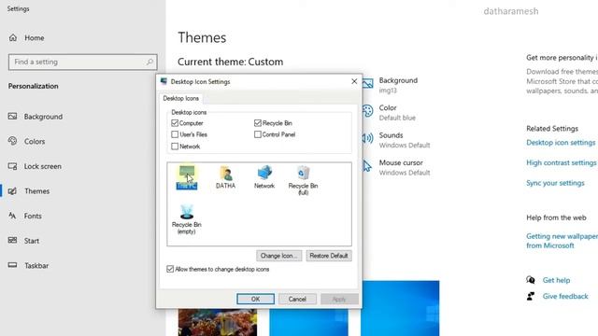
Task: Select the coral reef theme thumbnail
Action: point(218,322)
